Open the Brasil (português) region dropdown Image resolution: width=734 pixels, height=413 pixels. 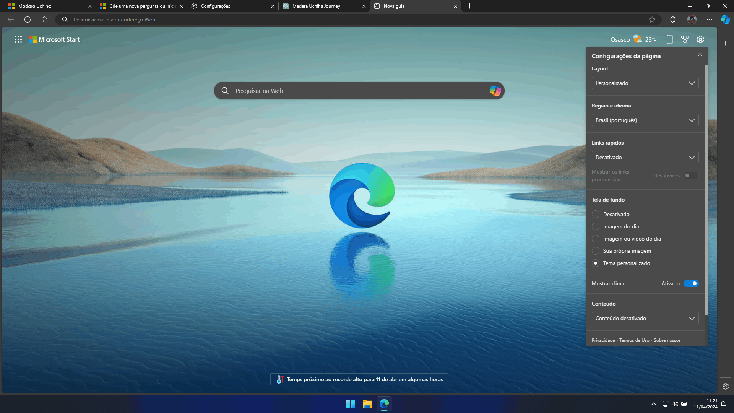[645, 120]
